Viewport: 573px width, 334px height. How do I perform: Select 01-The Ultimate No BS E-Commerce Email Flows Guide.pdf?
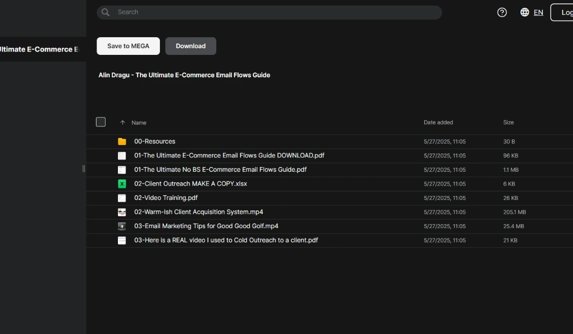221,169
